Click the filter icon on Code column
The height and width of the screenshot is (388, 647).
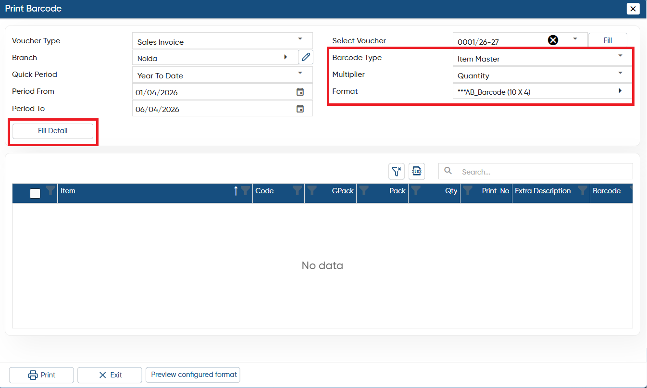pos(297,190)
